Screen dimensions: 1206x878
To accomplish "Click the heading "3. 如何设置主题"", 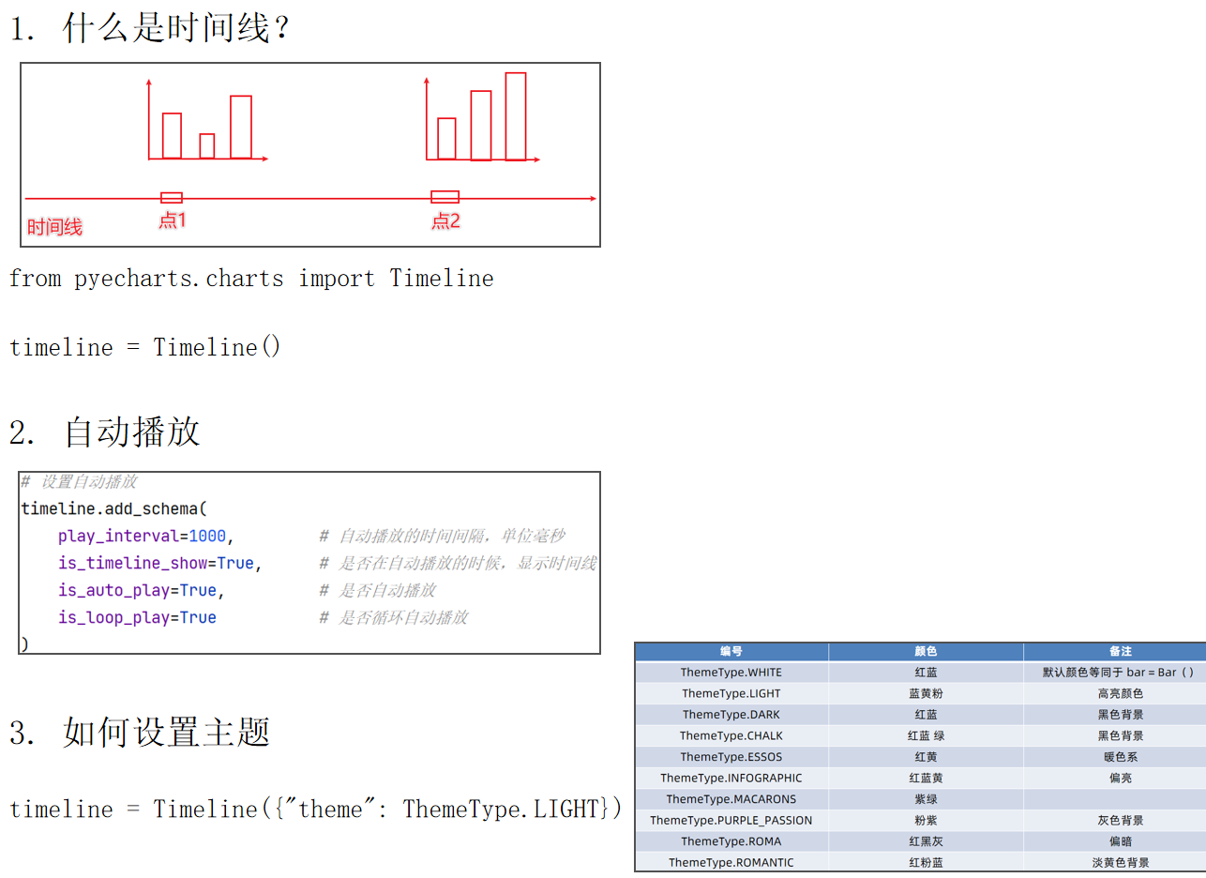I will [x=140, y=732].
